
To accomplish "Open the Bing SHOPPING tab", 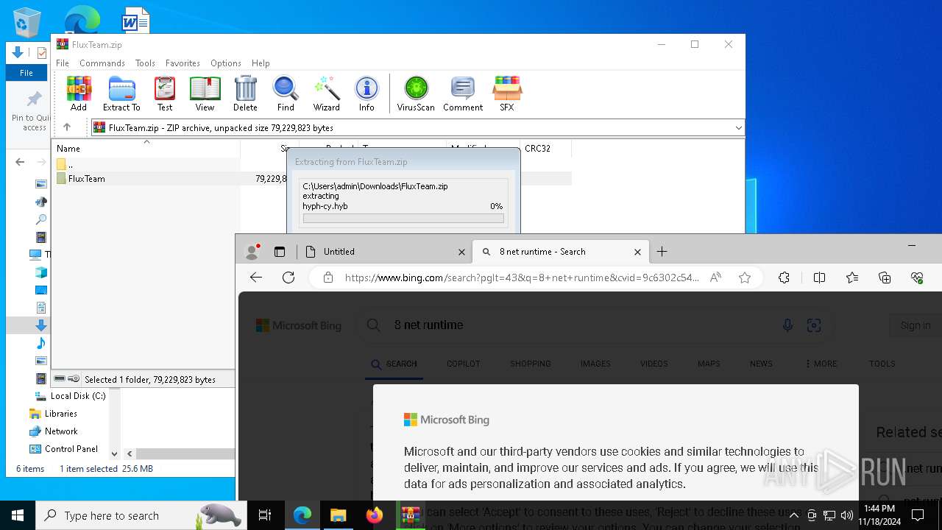I will [x=530, y=364].
